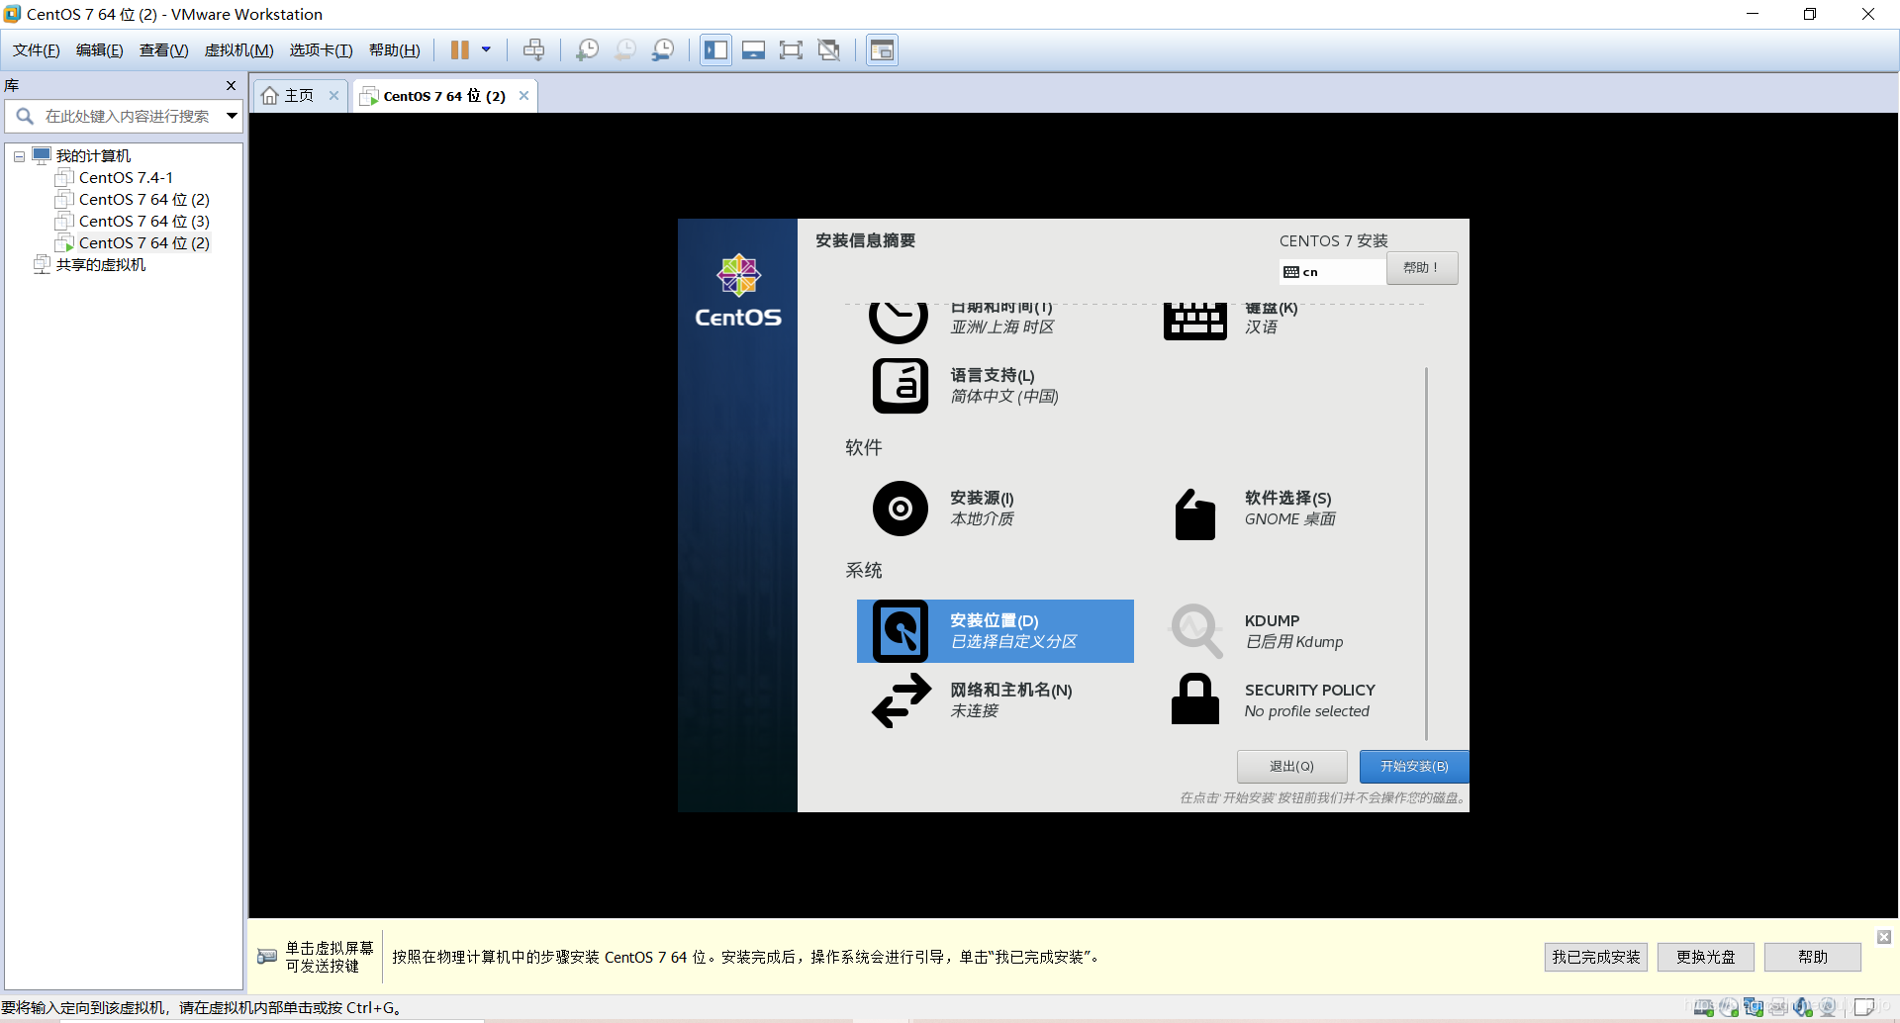Pause the virtual machine with the orange pause icon
1900x1023 pixels.
pyautogui.click(x=460, y=49)
